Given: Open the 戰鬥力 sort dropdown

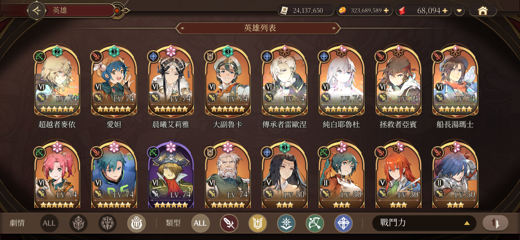Looking at the screenshot, I should click(x=424, y=223).
